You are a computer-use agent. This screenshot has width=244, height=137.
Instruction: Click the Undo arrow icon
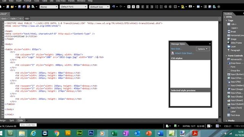[114, 7]
